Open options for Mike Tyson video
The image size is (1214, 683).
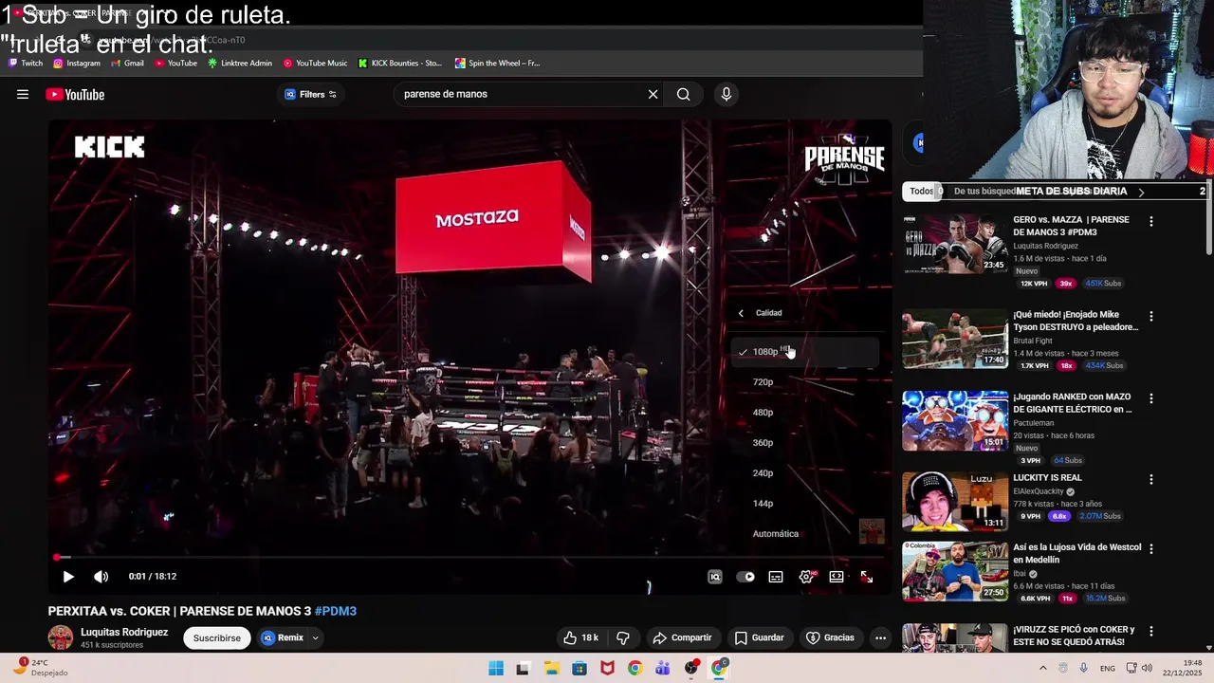[x=1151, y=316]
